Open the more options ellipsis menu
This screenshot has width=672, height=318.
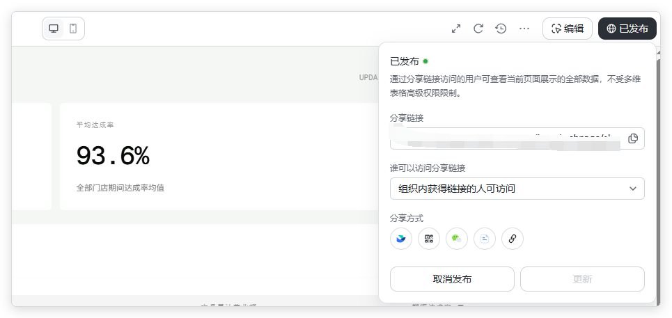pos(524,29)
